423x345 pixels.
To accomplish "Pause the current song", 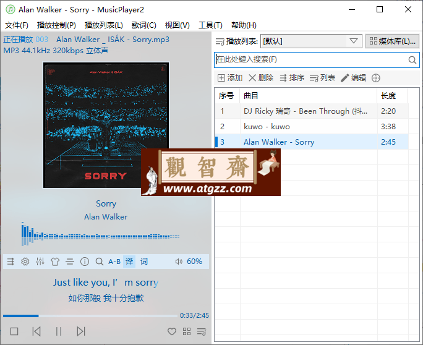I will pyautogui.click(x=59, y=331).
